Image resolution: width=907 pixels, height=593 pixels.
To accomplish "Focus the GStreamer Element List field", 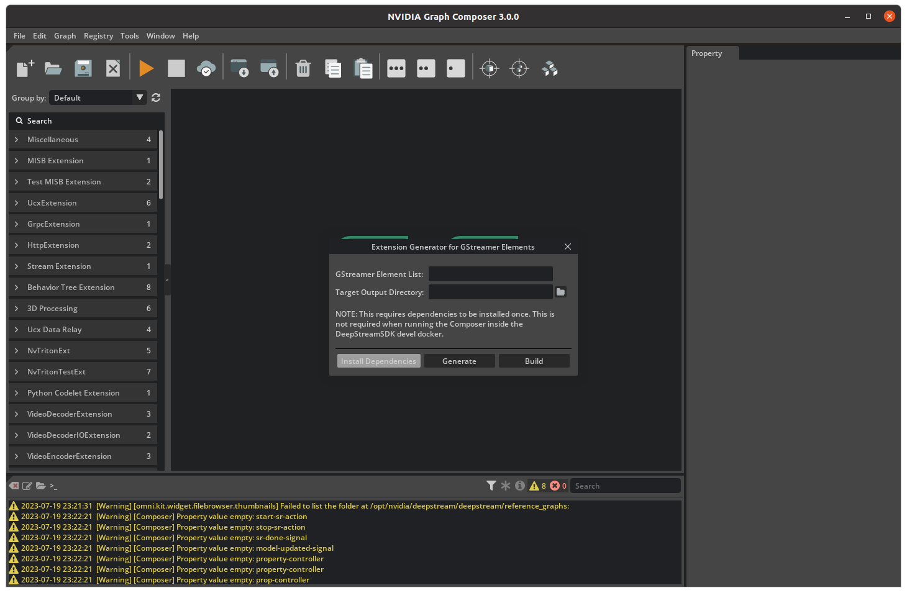I will coord(491,274).
